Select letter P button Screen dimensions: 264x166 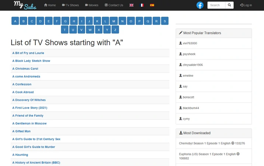(x=139, y=21)
